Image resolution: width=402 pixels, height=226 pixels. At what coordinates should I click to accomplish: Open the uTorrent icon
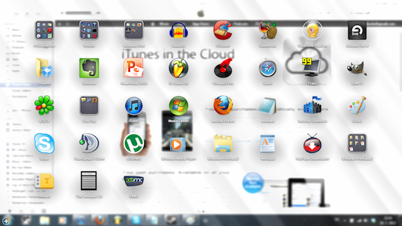click(133, 143)
